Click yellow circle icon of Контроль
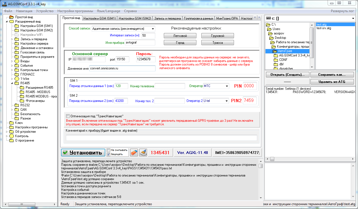The width and height of the screenshot is (358, 209). click(x=11, y=136)
